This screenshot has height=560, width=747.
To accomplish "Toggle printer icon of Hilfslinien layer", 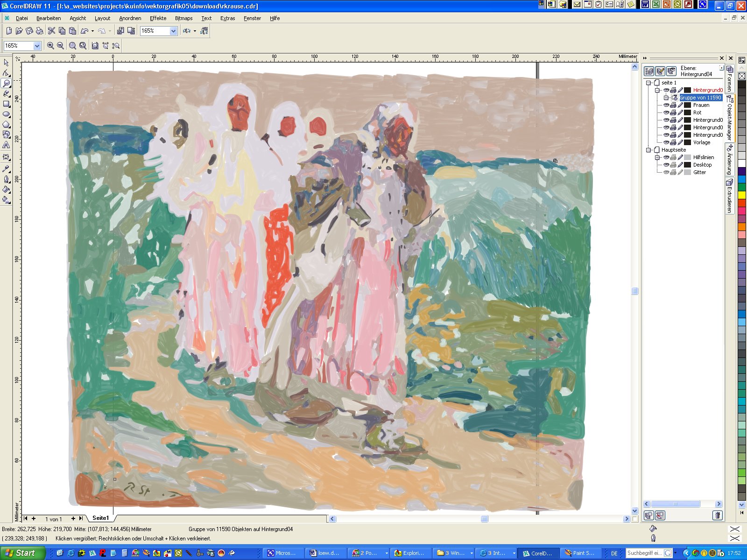I will pyautogui.click(x=673, y=157).
